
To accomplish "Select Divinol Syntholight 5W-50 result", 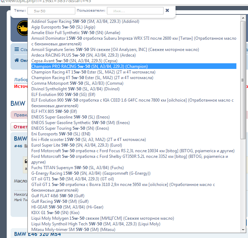I will pos(75,89).
